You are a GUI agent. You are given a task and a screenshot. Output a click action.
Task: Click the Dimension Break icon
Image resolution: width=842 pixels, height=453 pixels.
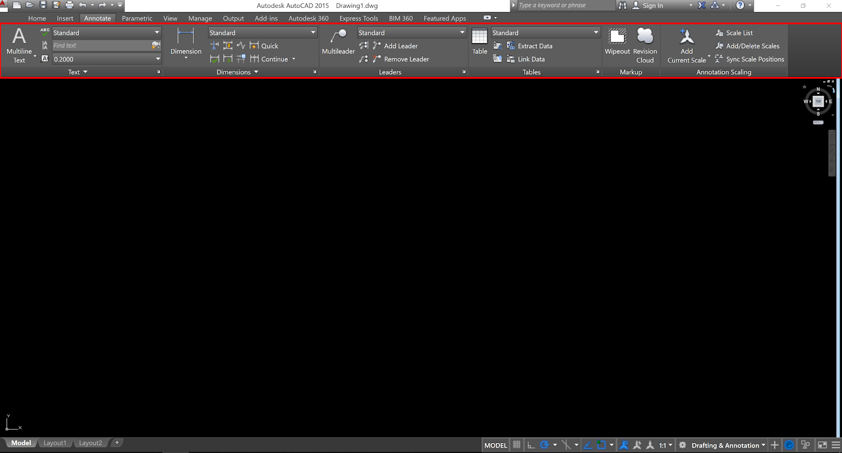point(215,46)
